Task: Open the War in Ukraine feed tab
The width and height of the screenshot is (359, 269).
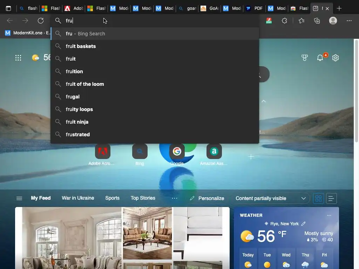Action: click(78, 198)
